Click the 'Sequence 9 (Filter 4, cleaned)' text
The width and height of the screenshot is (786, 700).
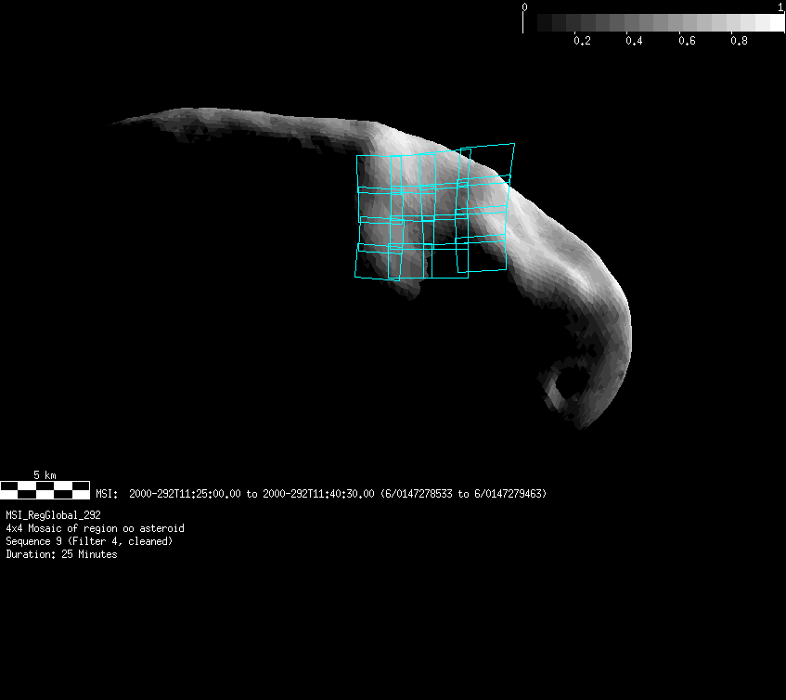(x=89, y=541)
